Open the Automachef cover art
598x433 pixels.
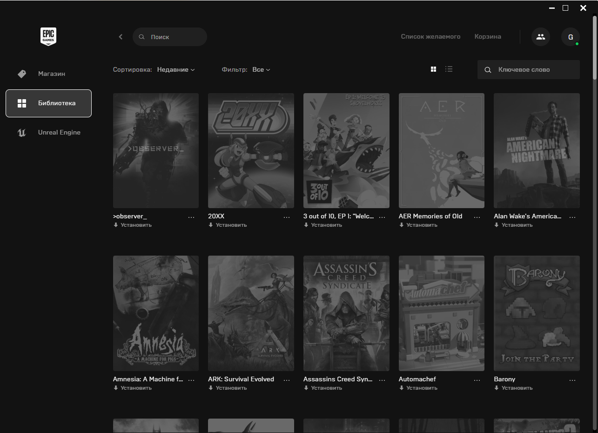[442, 313]
